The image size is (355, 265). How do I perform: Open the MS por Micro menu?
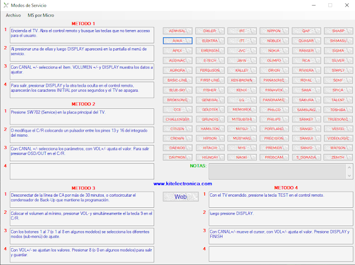click(40, 15)
